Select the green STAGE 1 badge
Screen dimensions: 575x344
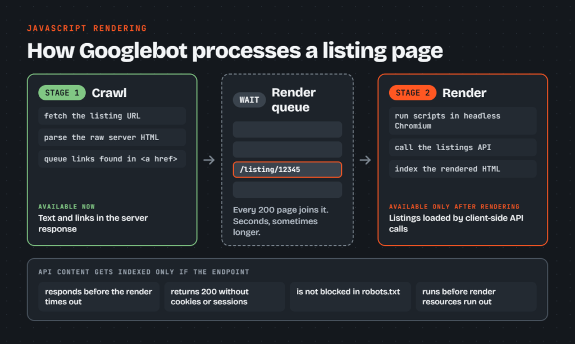(62, 92)
